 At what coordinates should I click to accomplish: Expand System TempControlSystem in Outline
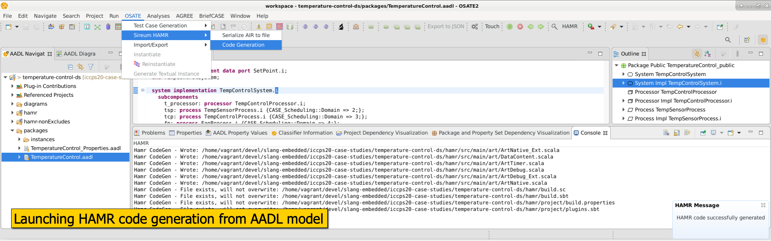pyautogui.click(x=623, y=74)
